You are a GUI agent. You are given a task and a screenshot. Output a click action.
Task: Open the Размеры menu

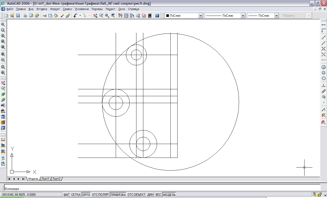(x=97, y=9)
